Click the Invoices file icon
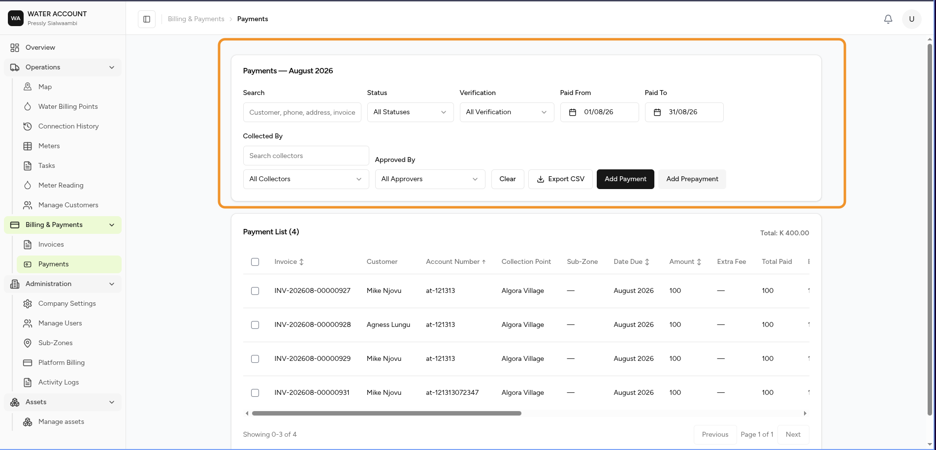 point(28,244)
